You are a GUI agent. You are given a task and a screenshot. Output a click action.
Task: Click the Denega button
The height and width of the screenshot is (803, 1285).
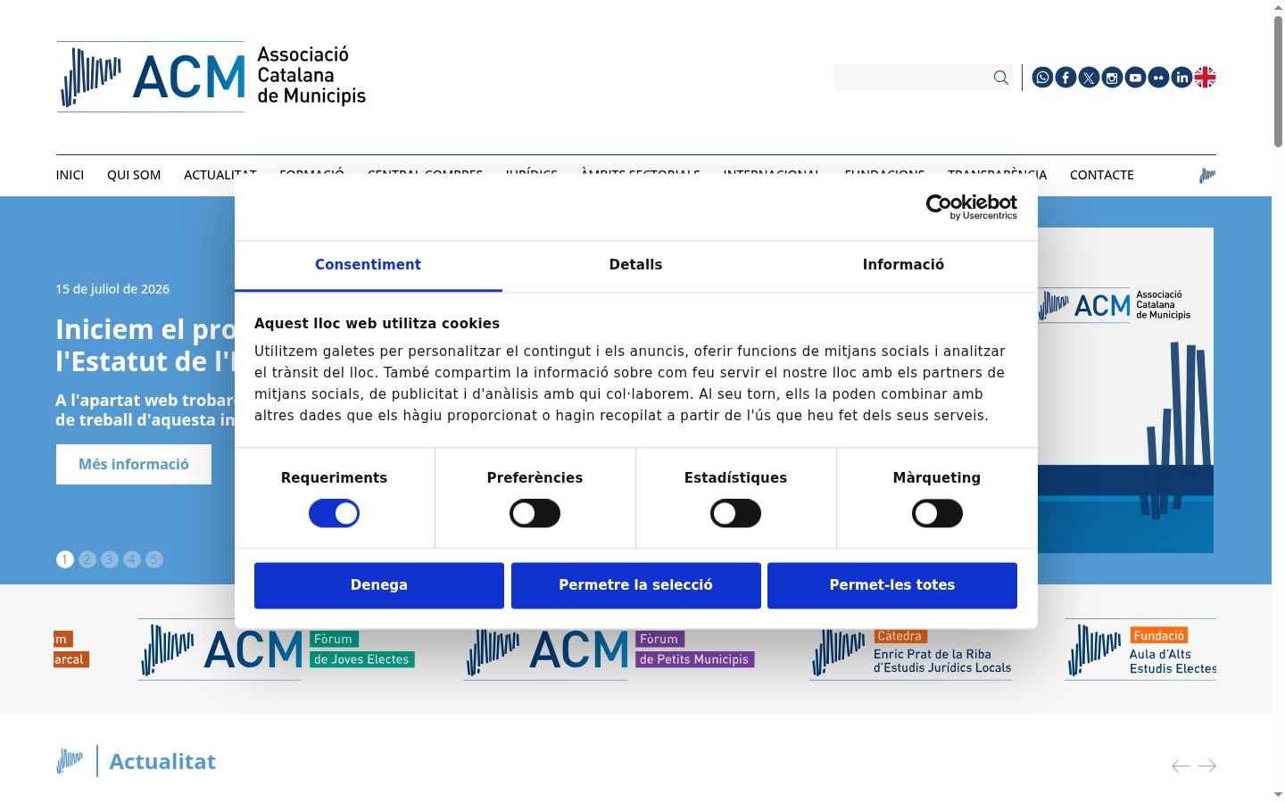379,585
